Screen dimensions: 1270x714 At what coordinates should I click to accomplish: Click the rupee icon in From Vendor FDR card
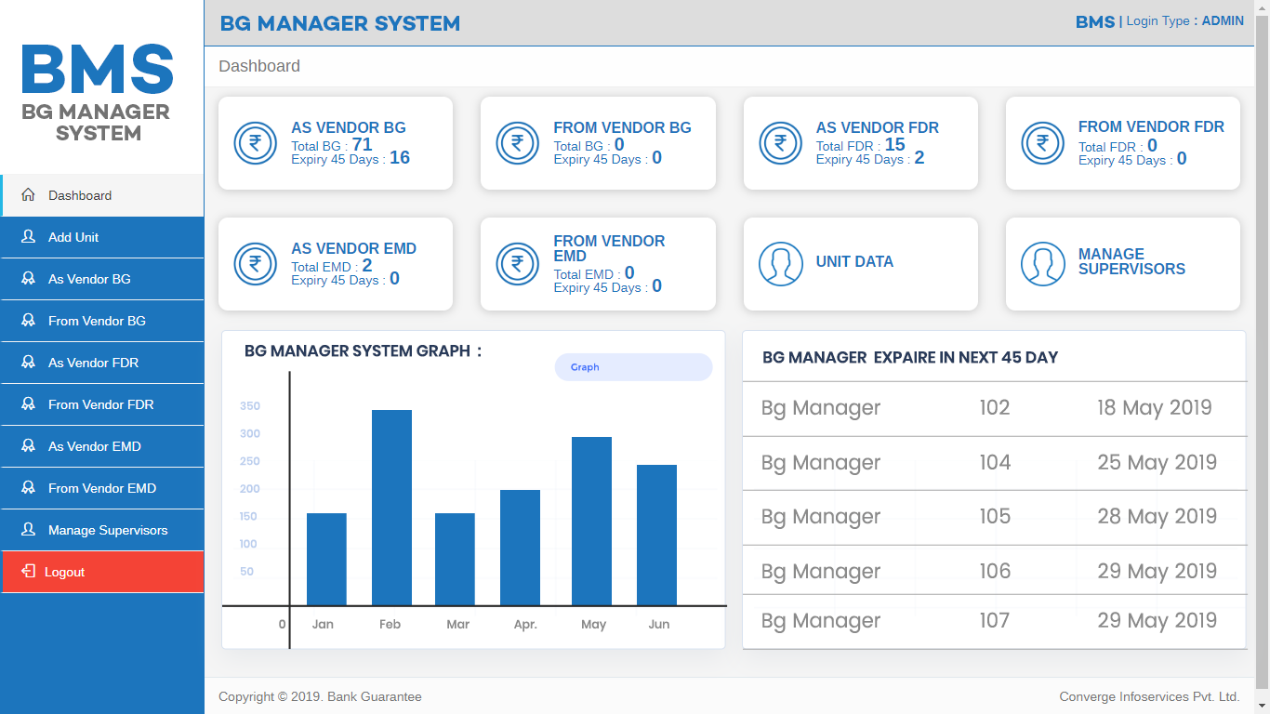(x=1042, y=143)
